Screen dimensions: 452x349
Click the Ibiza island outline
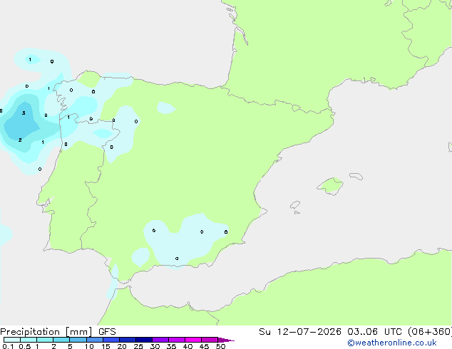[295, 205]
